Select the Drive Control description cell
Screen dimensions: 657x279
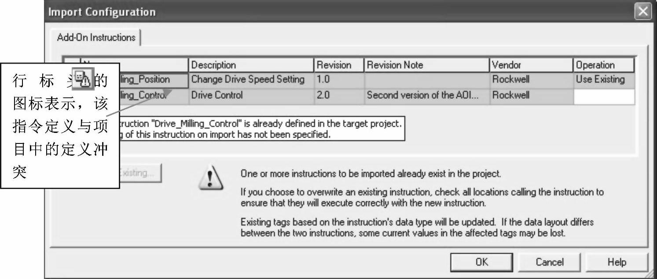coord(251,96)
